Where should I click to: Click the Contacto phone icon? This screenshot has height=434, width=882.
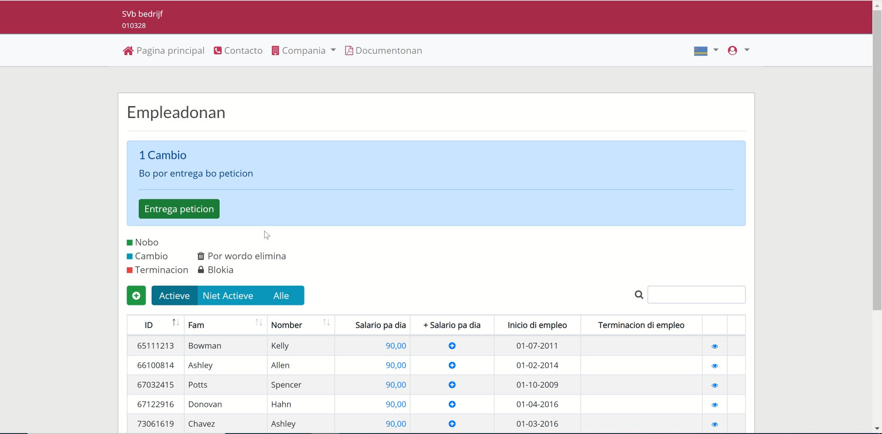coord(218,51)
